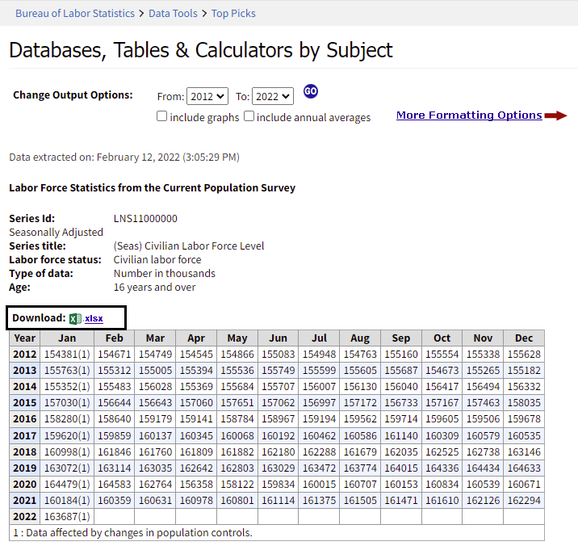
Task: Click the Year column header
Action: (25, 338)
